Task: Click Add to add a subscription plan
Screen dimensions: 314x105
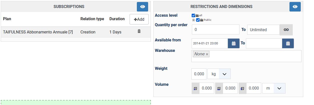Action: tap(139, 19)
